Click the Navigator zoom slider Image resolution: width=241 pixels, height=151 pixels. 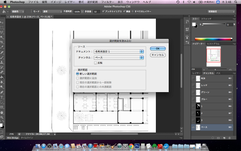point(215,70)
